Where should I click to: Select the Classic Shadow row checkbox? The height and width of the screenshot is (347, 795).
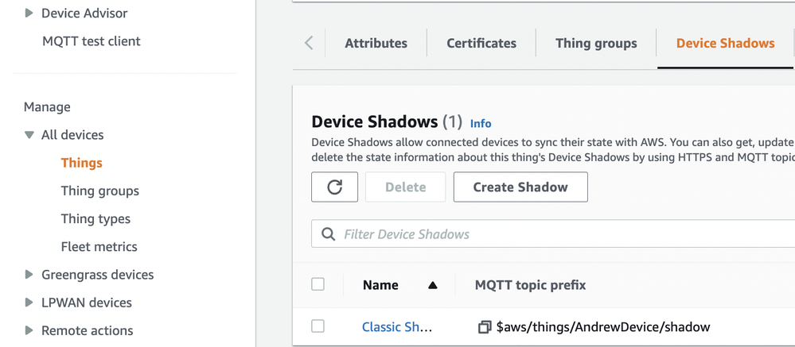(x=318, y=326)
